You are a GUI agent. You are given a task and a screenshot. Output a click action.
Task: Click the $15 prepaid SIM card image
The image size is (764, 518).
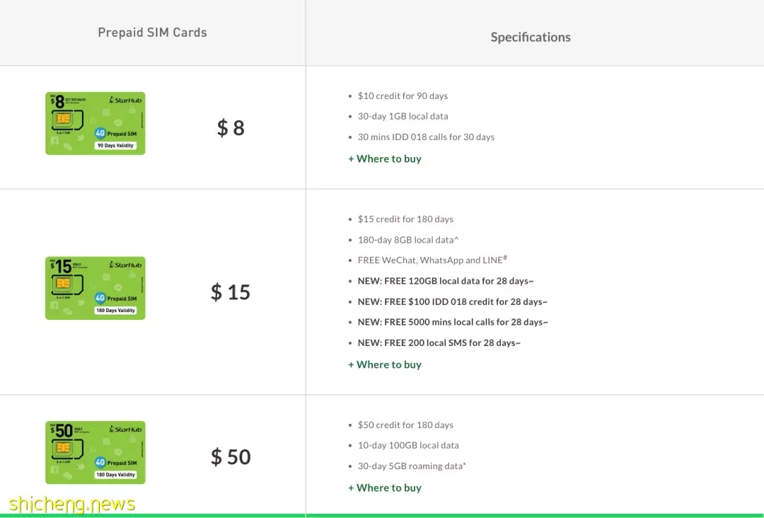tap(95, 288)
